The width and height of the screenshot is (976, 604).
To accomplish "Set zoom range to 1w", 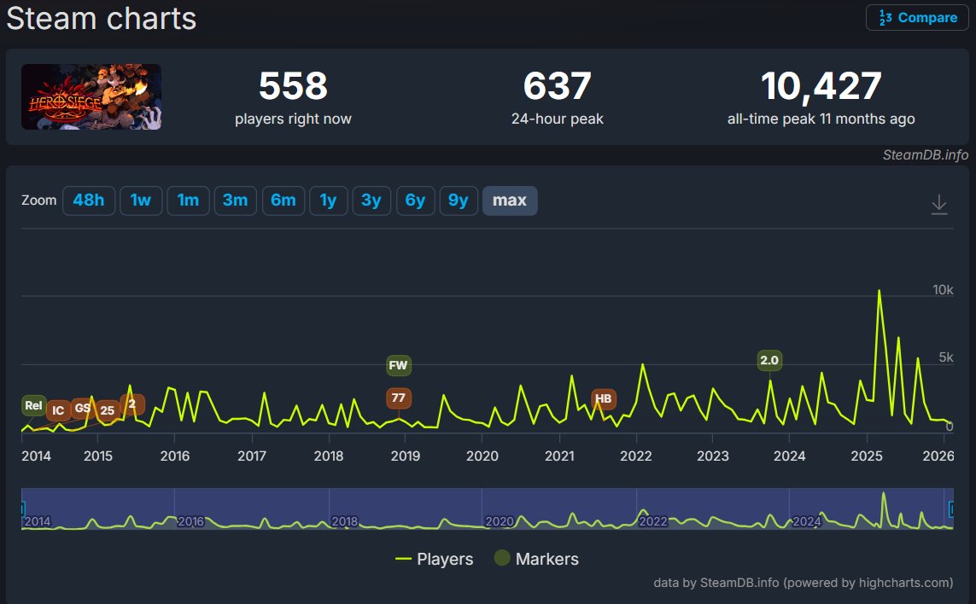I will click(141, 200).
